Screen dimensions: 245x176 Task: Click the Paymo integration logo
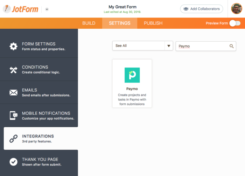132,75
